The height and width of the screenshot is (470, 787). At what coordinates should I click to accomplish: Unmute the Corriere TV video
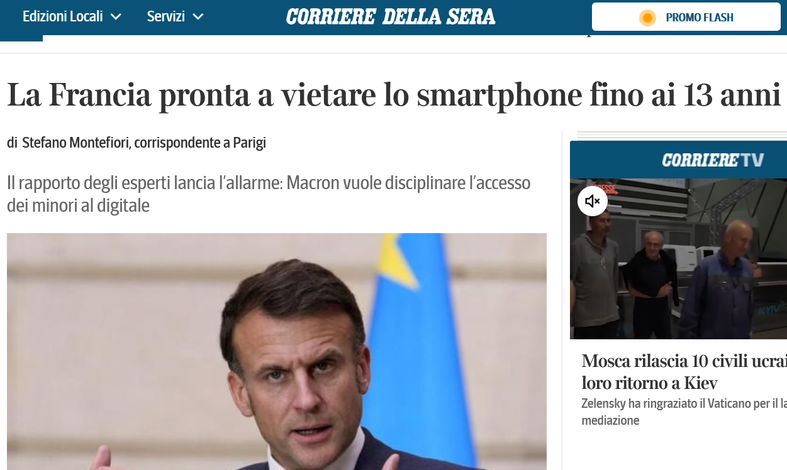tap(593, 201)
